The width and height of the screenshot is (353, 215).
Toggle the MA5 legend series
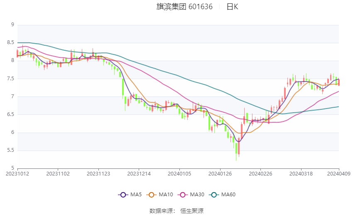tap(130, 195)
